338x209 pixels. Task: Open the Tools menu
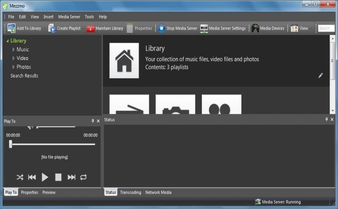tap(89, 17)
